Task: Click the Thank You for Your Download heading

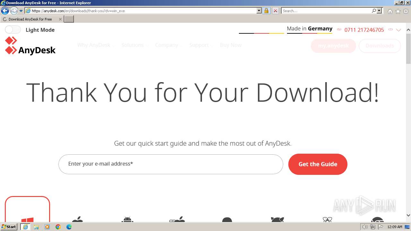Action: pos(203,92)
